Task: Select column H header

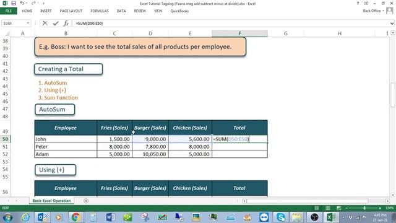Action: click(340, 33)
